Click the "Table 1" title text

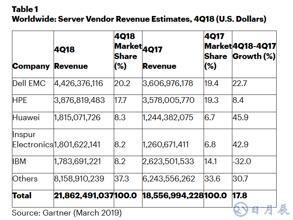coord(25,9)
